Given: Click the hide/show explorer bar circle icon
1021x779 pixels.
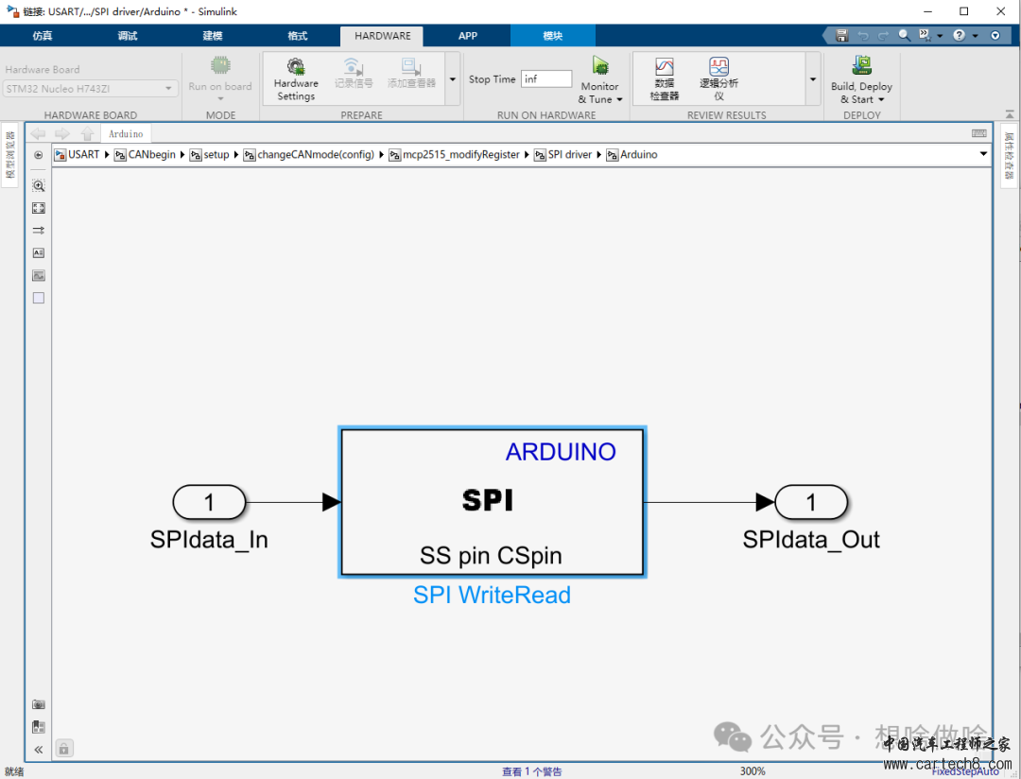Looking at the screenshot, I should click(39, 155).
